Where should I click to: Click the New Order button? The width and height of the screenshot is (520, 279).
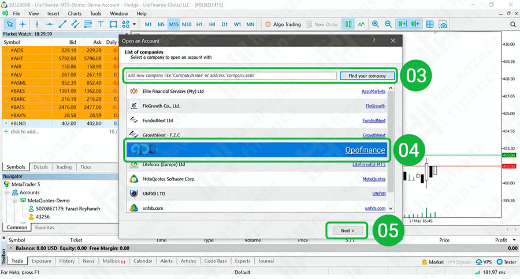322,24
